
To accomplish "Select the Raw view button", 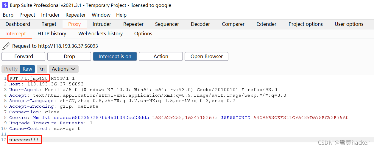I will click(x=27, y=69).
